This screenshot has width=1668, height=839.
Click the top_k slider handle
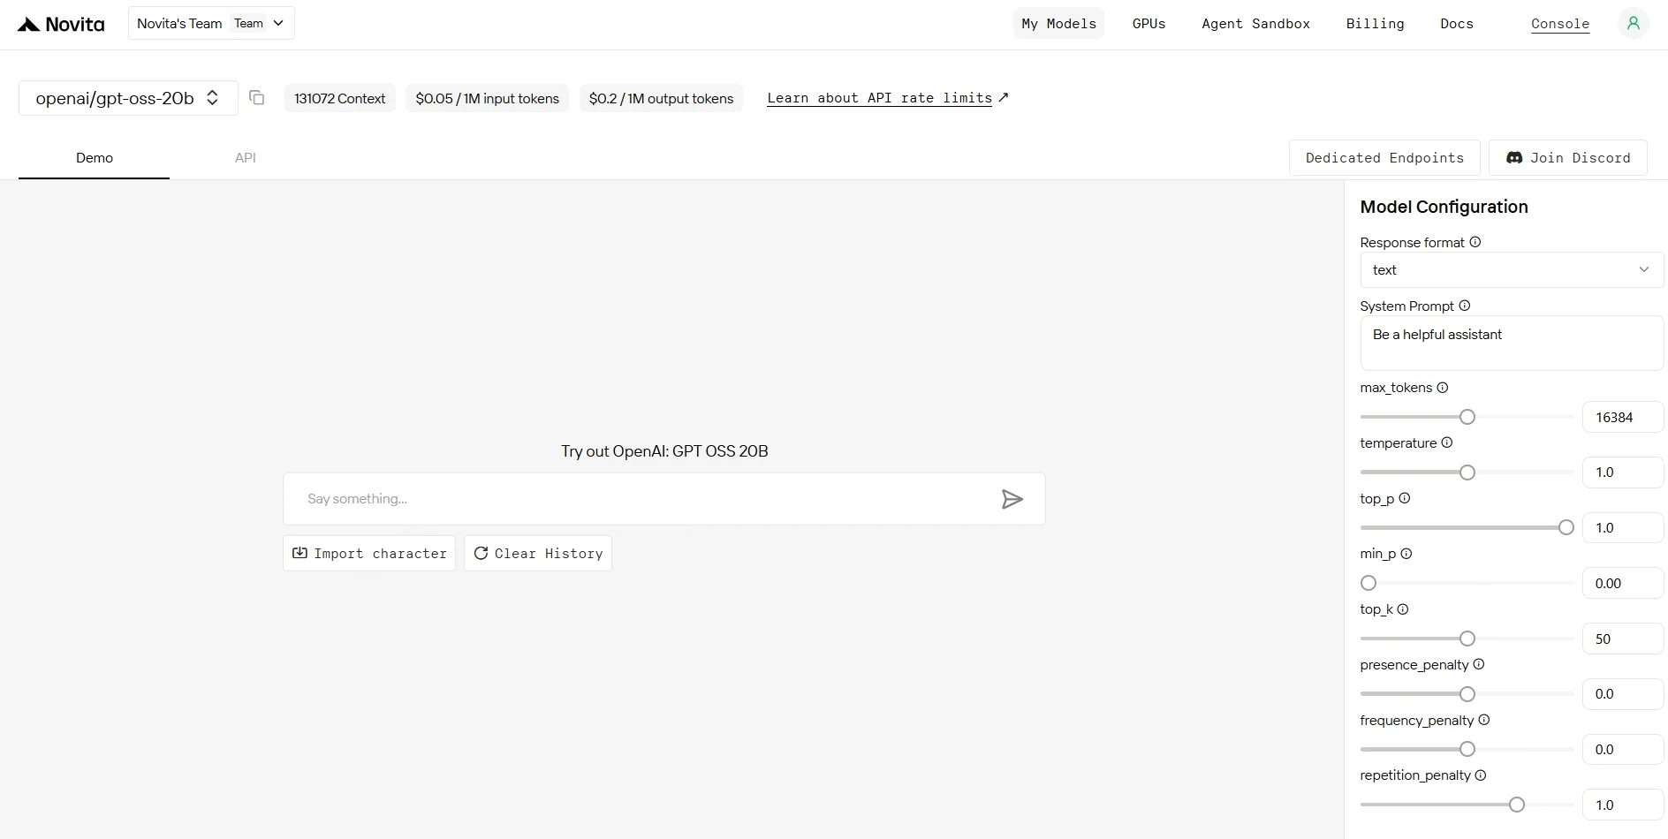click(1467, 639)
